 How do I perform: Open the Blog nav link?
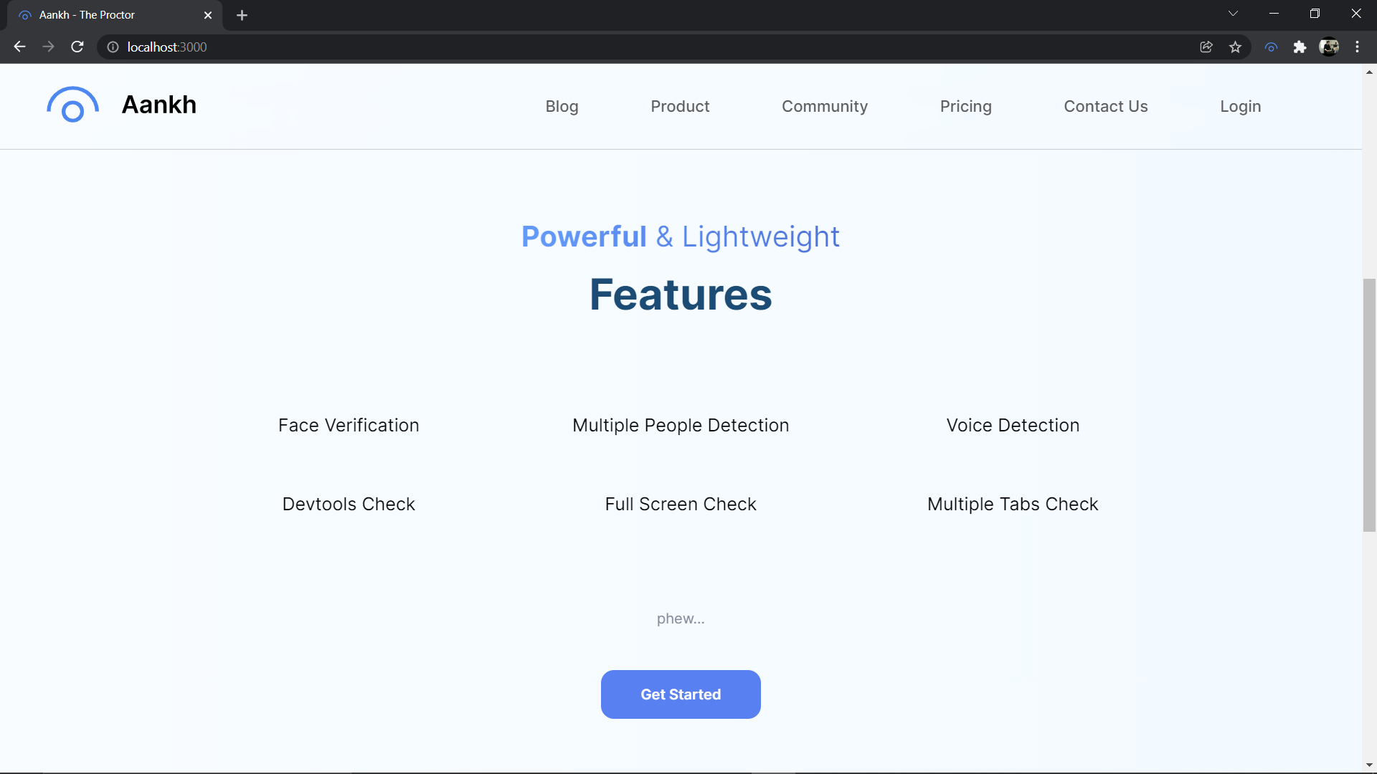[562, 106]
